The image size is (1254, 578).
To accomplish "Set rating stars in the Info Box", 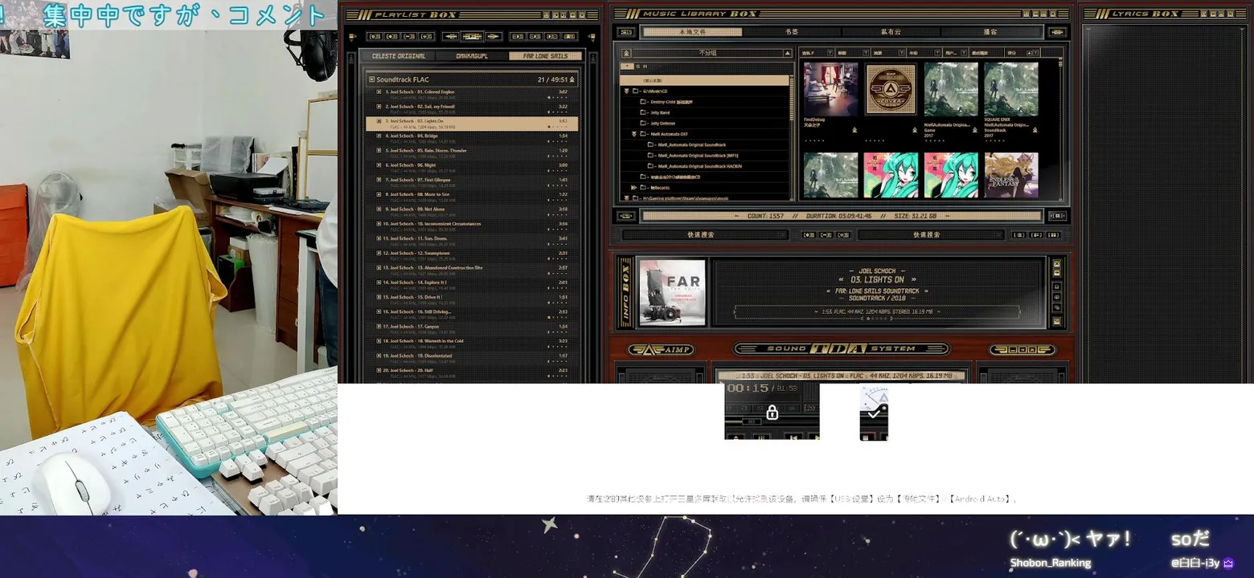I will point(876,319).
